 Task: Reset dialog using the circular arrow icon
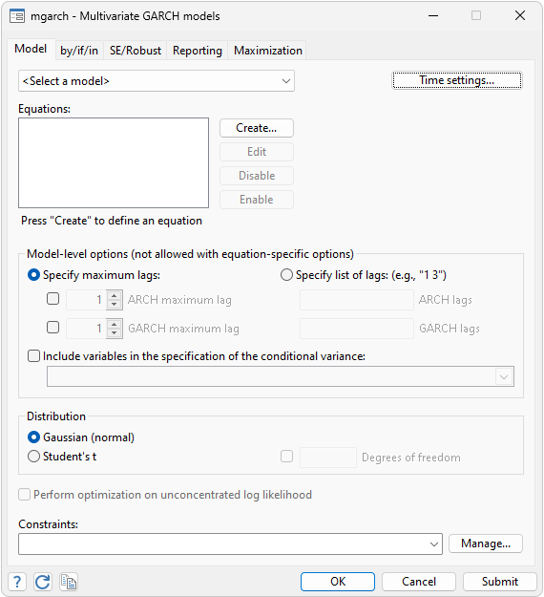click(x=43, y=582)
